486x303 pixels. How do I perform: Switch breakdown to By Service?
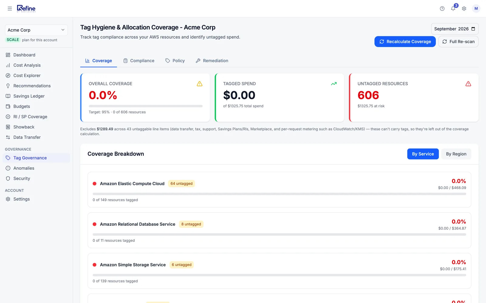click(423, 154)
